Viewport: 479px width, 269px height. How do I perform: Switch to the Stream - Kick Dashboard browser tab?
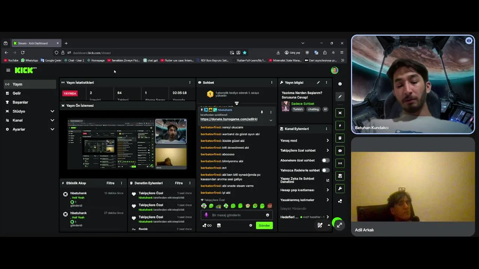click(36, 43)
